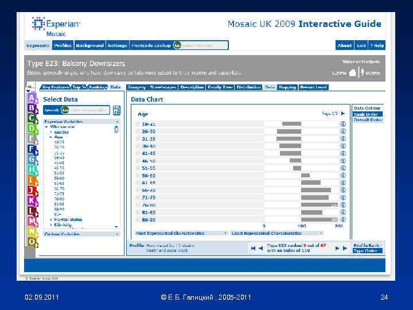The width and height of the screenshot is (413, 310).
Task: Select Mosaic group A icon
Action: 32,98
